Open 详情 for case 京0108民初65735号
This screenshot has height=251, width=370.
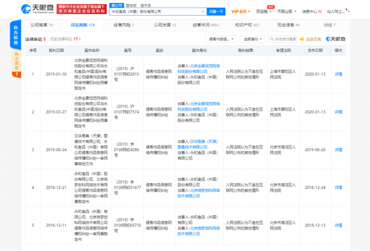[x=338, y=226]
